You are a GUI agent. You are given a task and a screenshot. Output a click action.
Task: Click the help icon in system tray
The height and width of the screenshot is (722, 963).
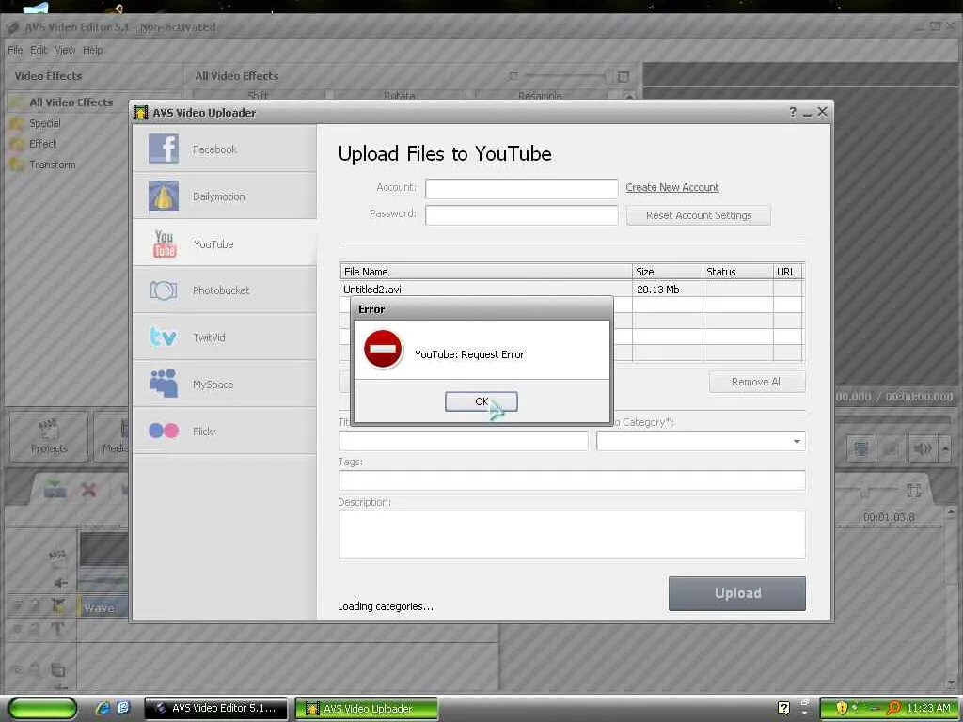[783, 708]
